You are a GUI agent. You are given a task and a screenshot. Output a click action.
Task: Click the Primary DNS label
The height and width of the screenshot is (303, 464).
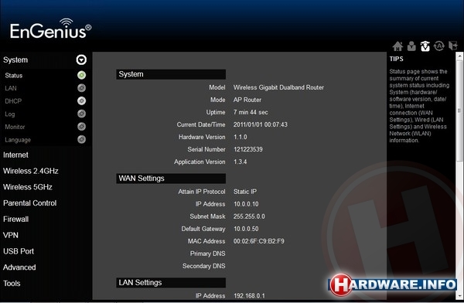point(208,254)
